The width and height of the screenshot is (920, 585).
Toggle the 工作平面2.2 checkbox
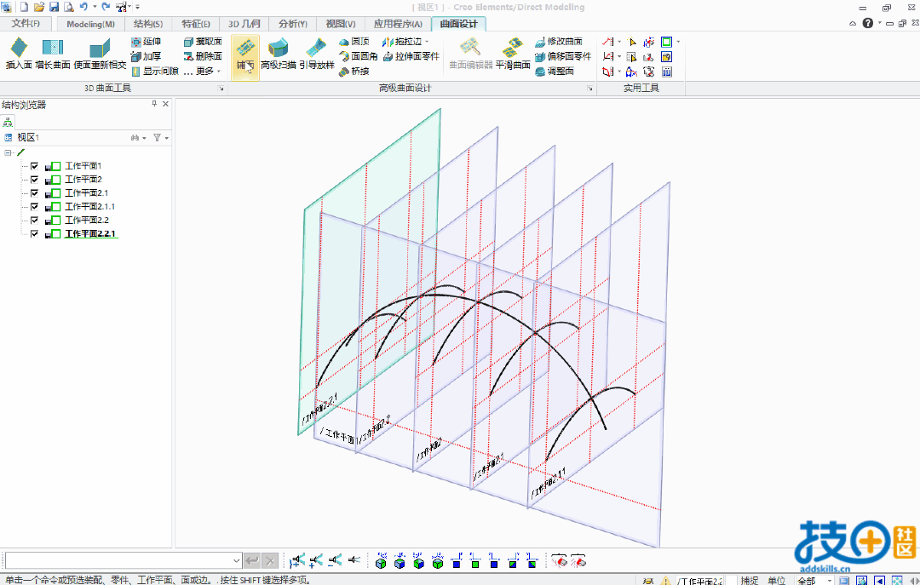35,220
